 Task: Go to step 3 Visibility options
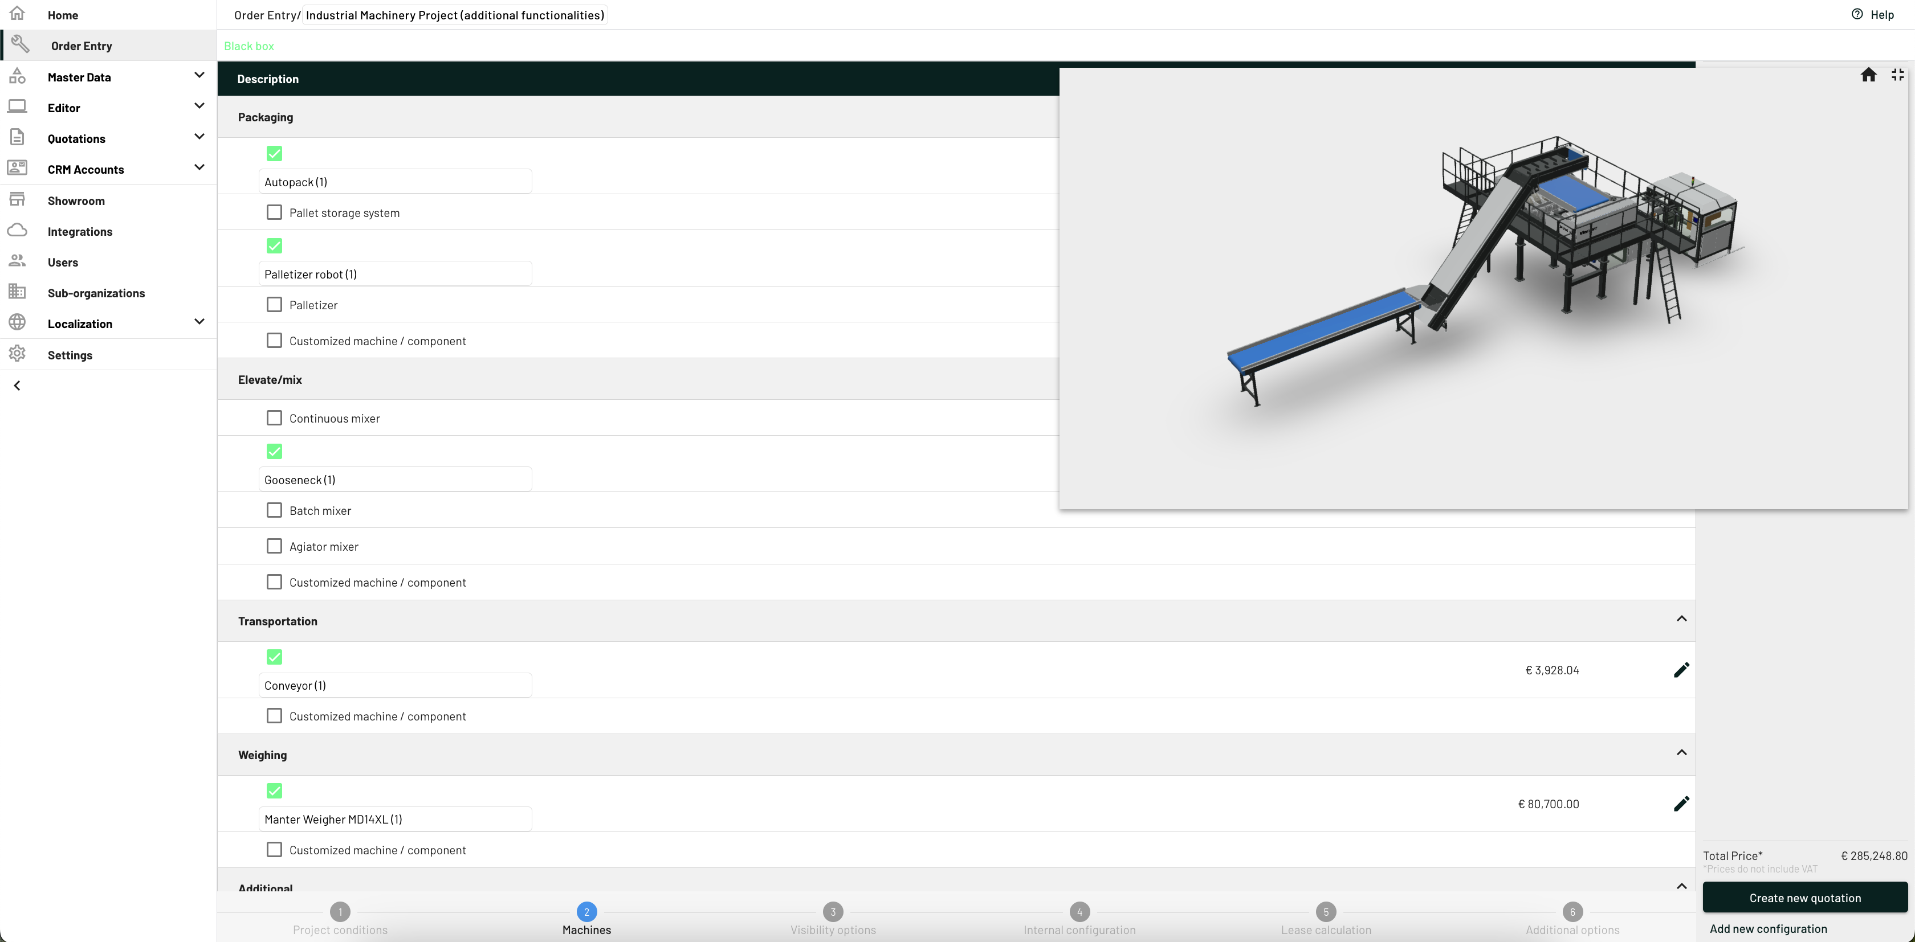(x=833, y=912)
